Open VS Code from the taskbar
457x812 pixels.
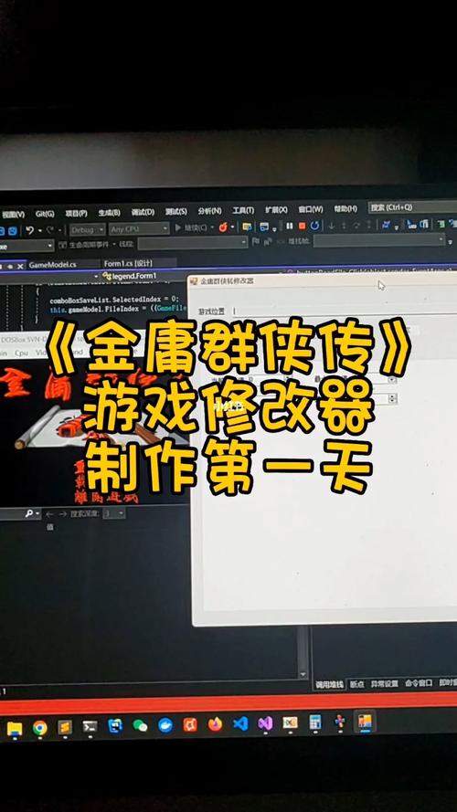click(240, 723)
